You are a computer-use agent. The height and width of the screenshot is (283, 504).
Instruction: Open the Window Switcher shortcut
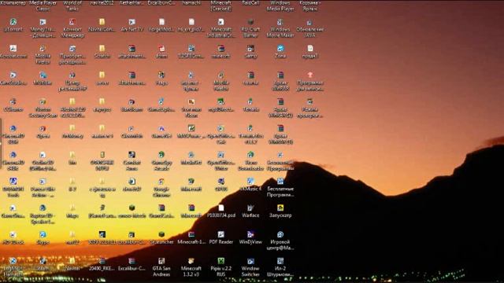250,261
